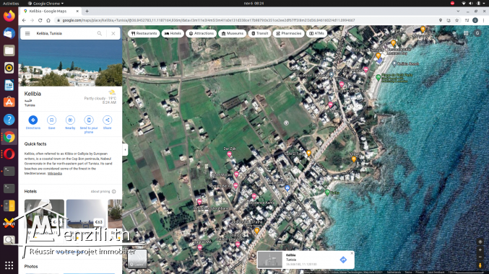Open Rhythmbox from the dock

(9, 68)
